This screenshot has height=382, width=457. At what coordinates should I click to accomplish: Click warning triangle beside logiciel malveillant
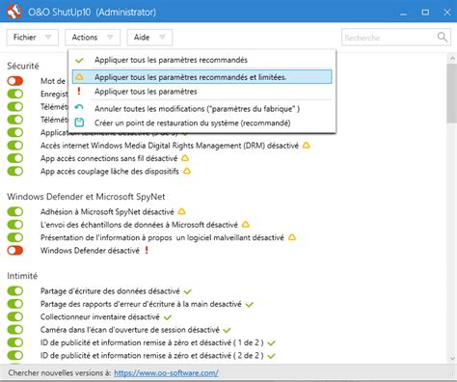click(292, 237)
